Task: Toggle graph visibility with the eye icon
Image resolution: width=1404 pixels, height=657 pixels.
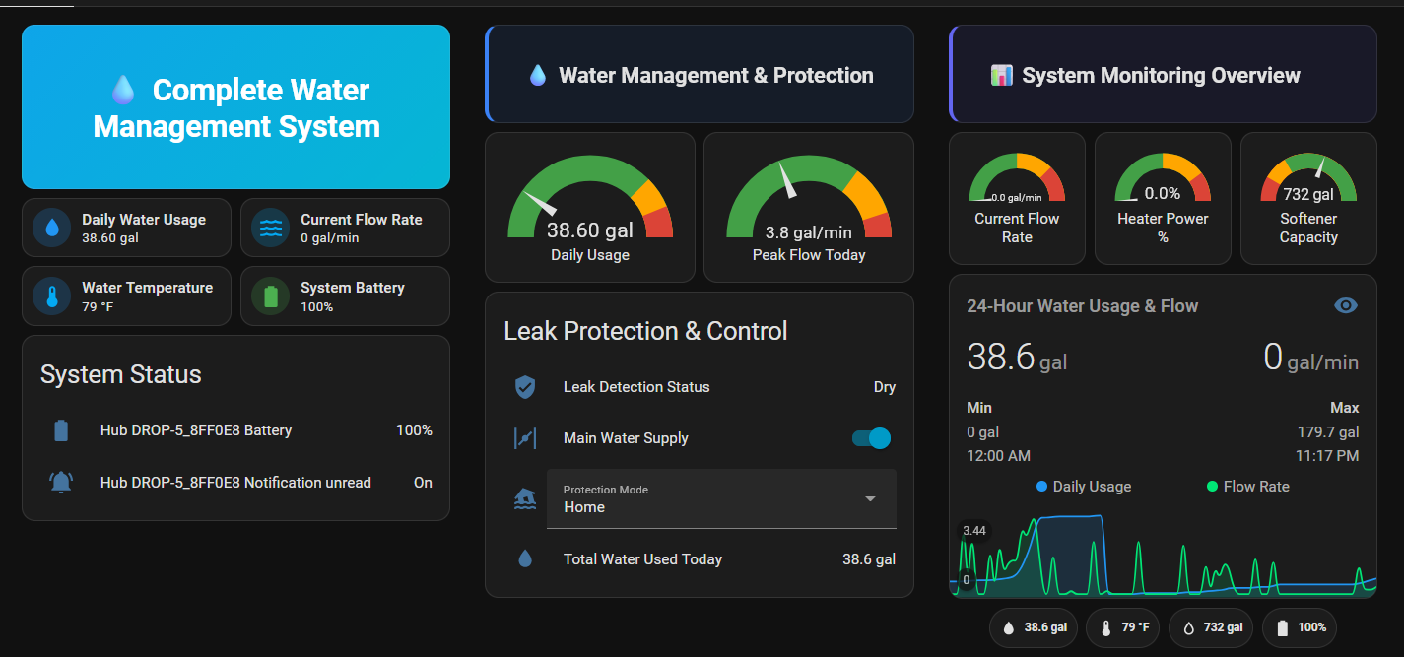Action: (1346, 306)
